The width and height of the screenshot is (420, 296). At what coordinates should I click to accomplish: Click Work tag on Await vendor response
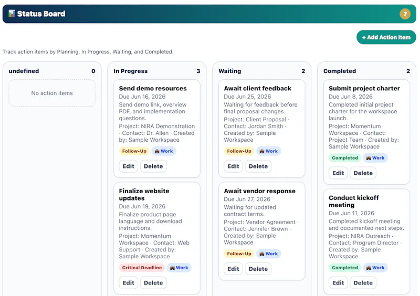point(268,253)
